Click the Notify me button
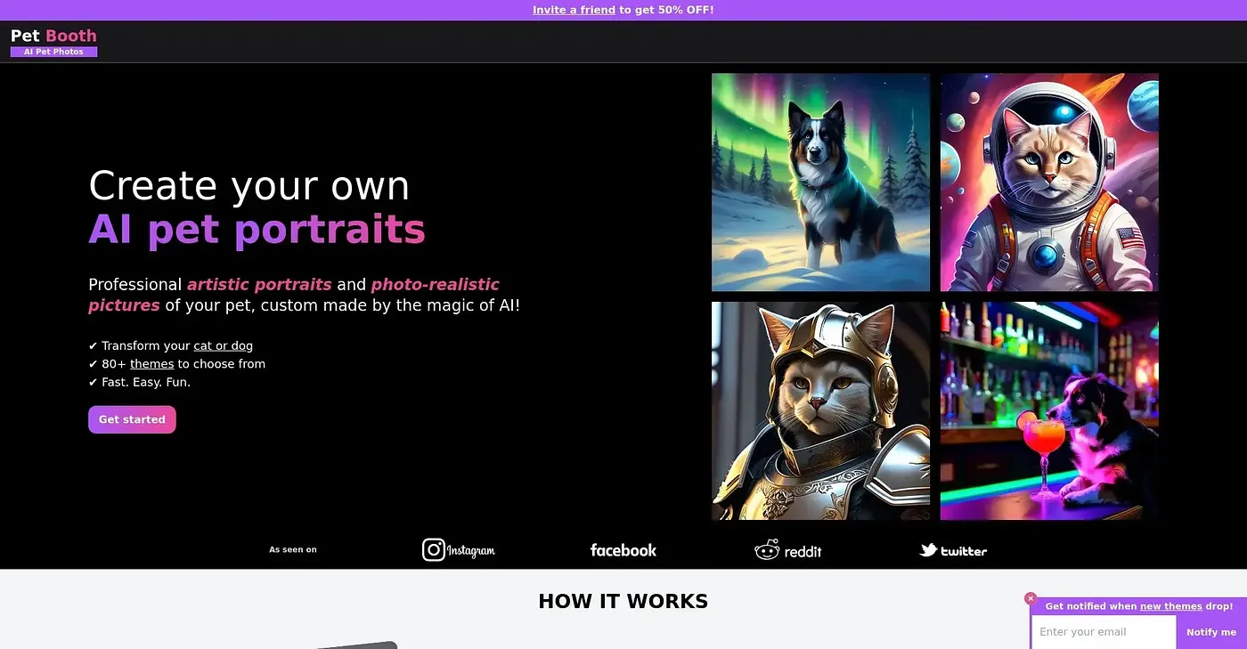1247x649 pixels. pyautogui.click(x=1211, y=632)
